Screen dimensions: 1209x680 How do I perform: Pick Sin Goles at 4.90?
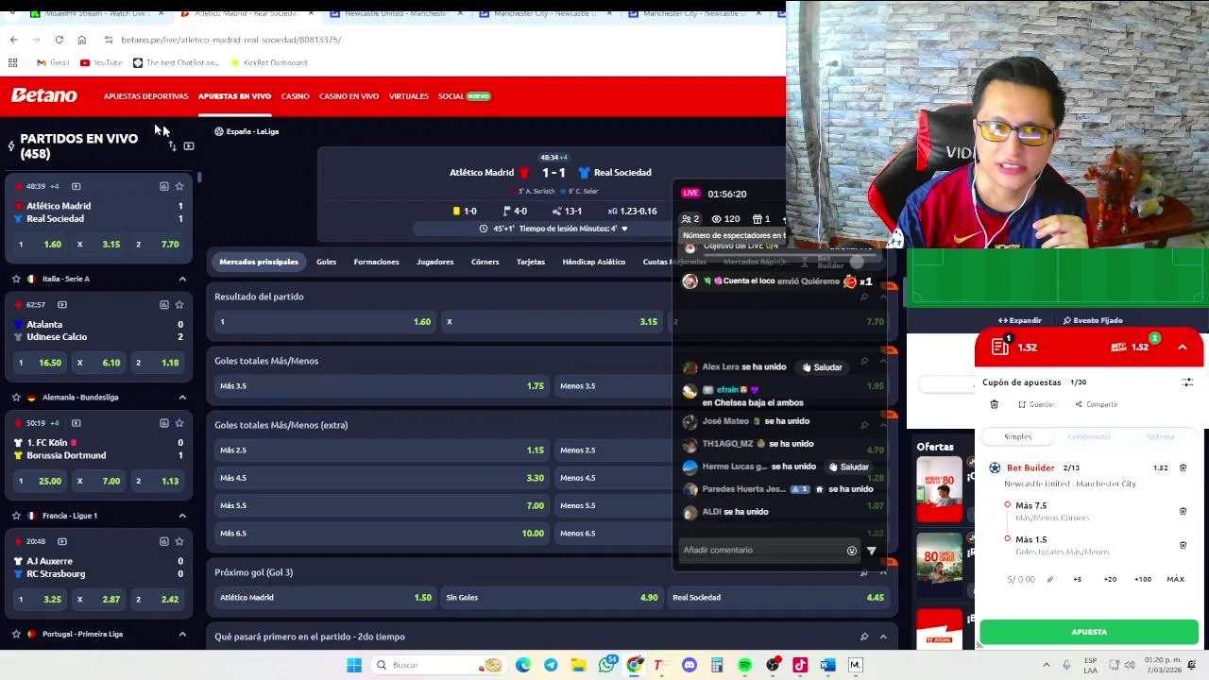(x=552, y=598)
